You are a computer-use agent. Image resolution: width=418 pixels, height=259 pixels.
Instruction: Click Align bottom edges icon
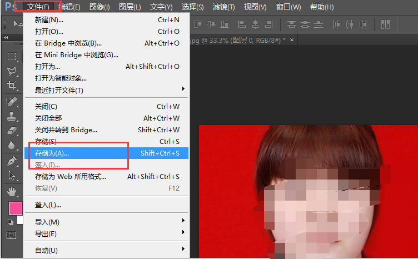[225, 24]
